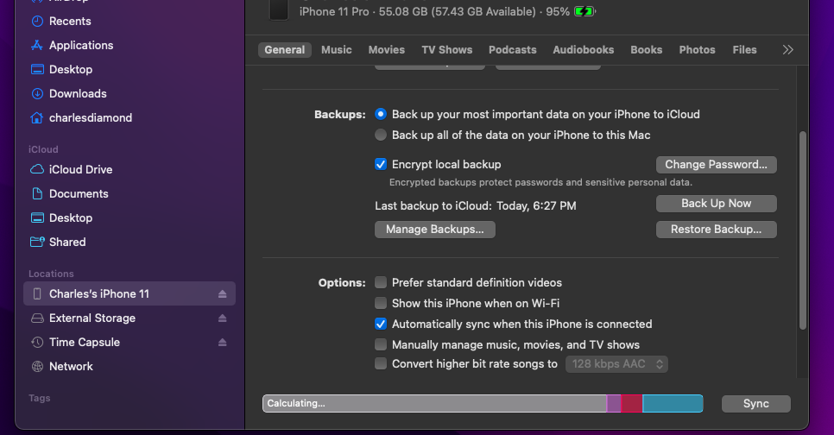The image size is (834, 435).
Task: Open the Network location icon
Action: tap(37, 367)
